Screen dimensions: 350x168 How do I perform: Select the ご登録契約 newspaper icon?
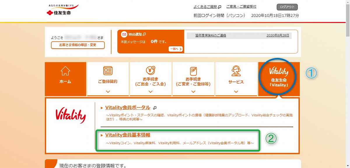108,70
